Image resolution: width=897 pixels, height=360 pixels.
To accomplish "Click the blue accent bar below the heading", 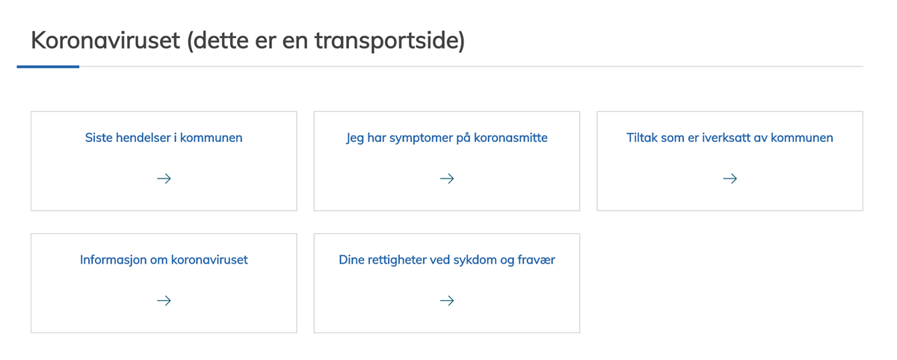I will 48,66.
